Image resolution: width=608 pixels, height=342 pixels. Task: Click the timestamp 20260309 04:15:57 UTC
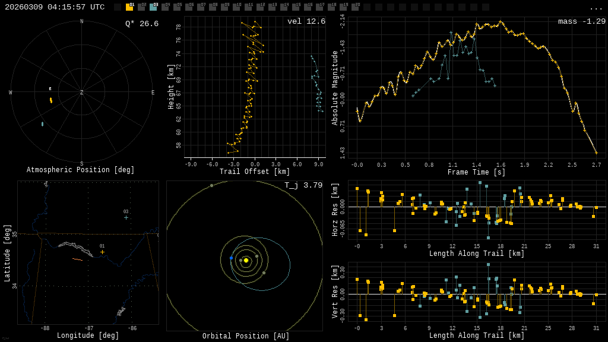click(55, 7)
